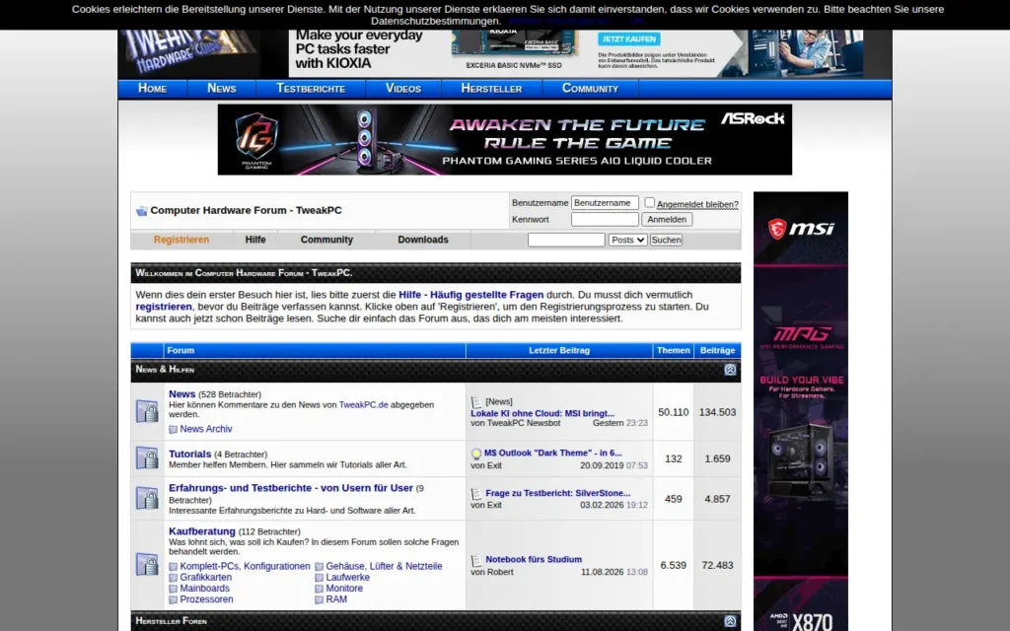Click the Erfahrungs- und Testberichte forum status icon

tap(147, 498)
